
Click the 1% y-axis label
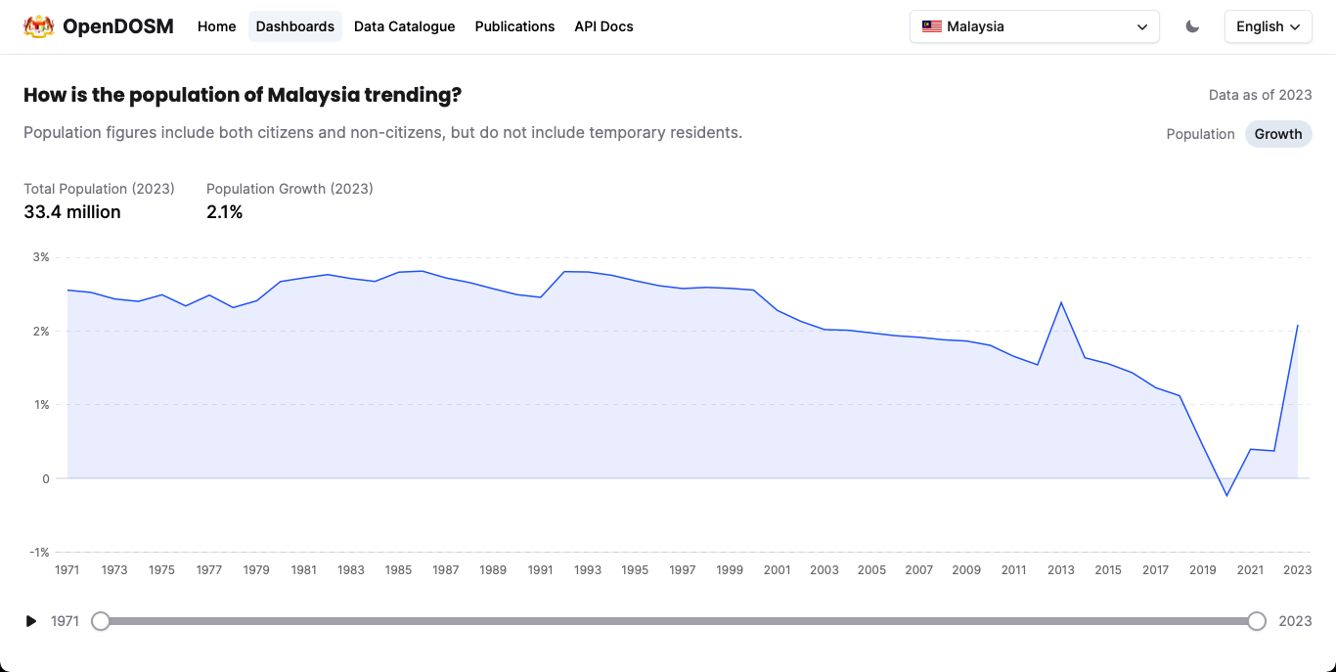pyautogui.click(x=40, y=405)
